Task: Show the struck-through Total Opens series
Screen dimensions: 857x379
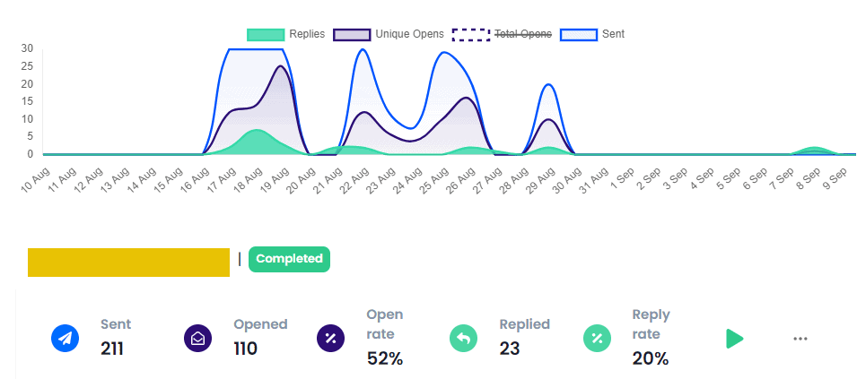Action: [x=502, y=34]
